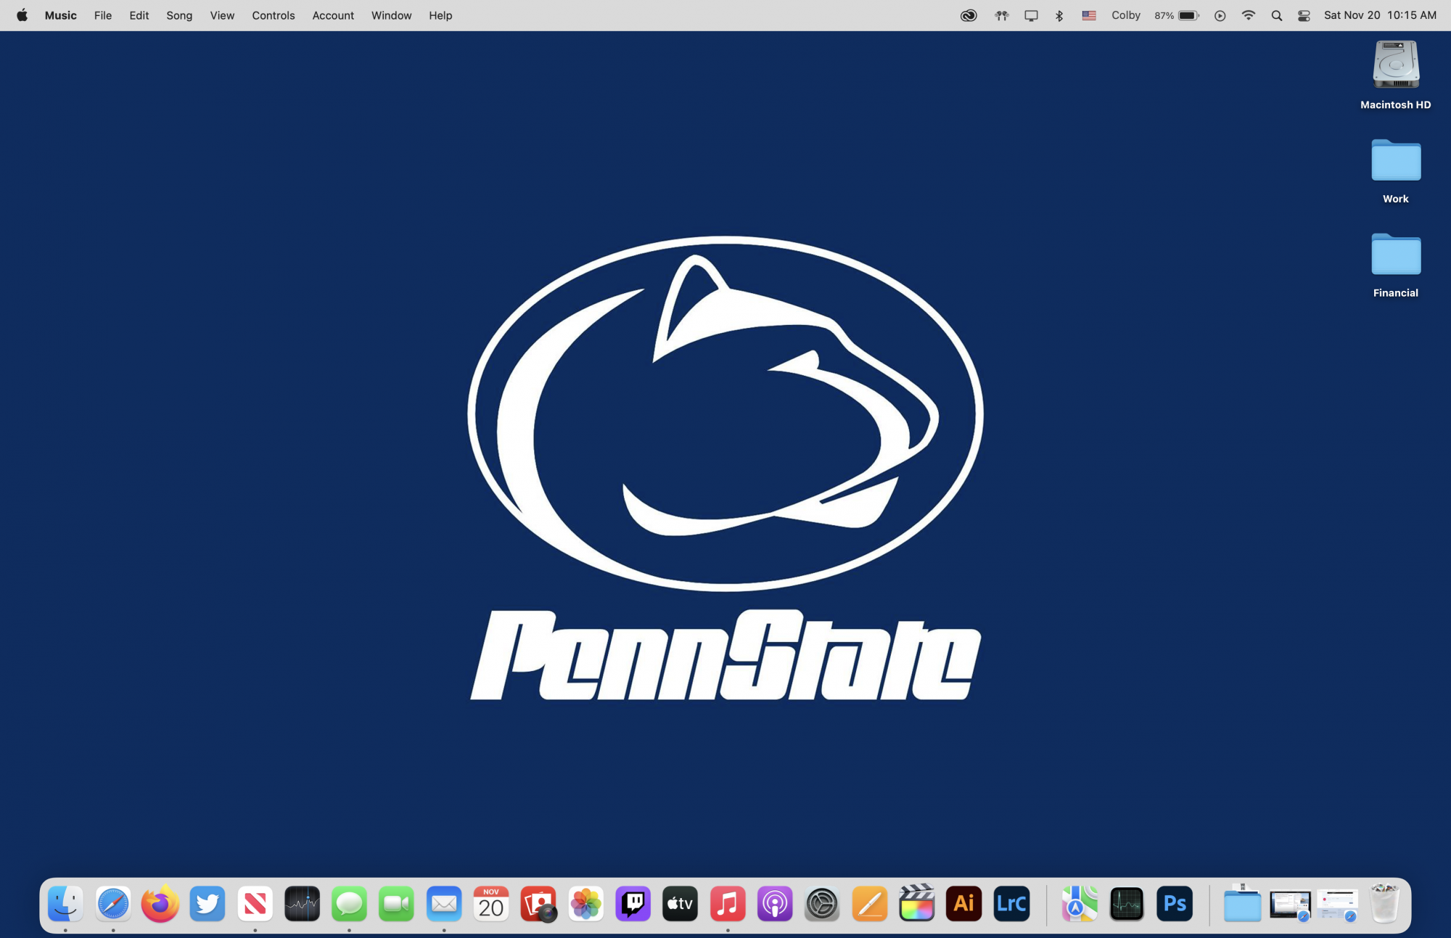Open the Account menu
The image size is (1451, 938).
click(x=333, y=15)
